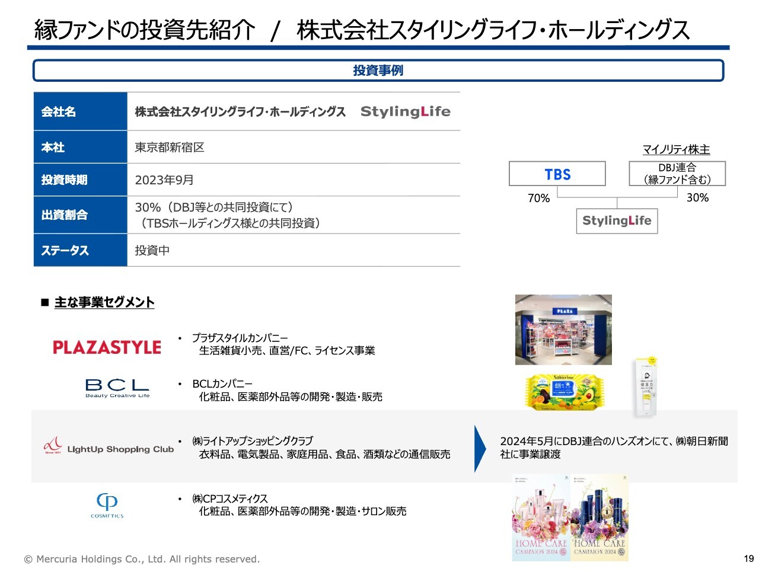
Task: Click the StylingLife box in the ownership diagram
Action: tap(617, 220)
